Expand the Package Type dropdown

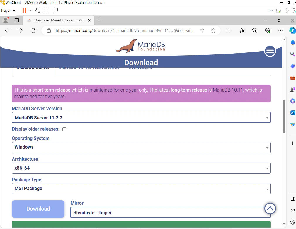(141, 189)
